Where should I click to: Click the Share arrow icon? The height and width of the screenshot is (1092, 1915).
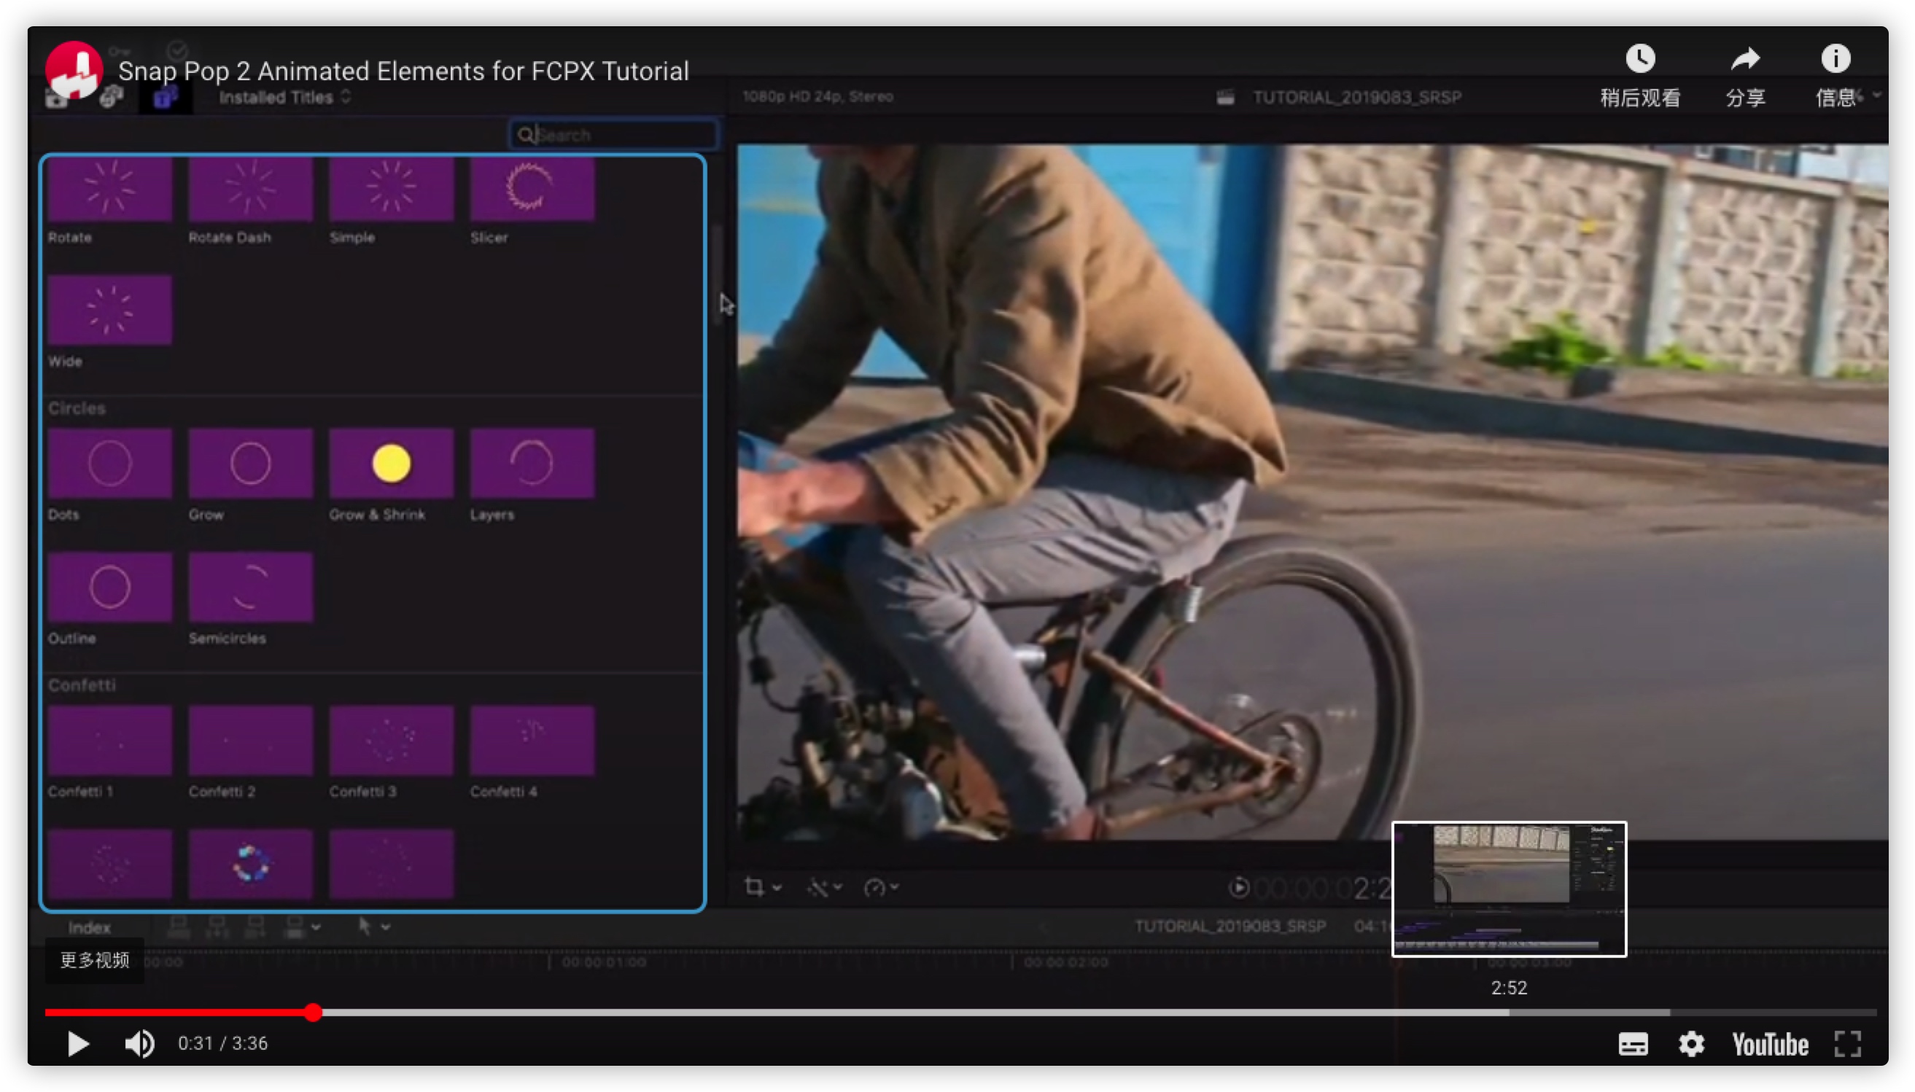[1745, 59]
